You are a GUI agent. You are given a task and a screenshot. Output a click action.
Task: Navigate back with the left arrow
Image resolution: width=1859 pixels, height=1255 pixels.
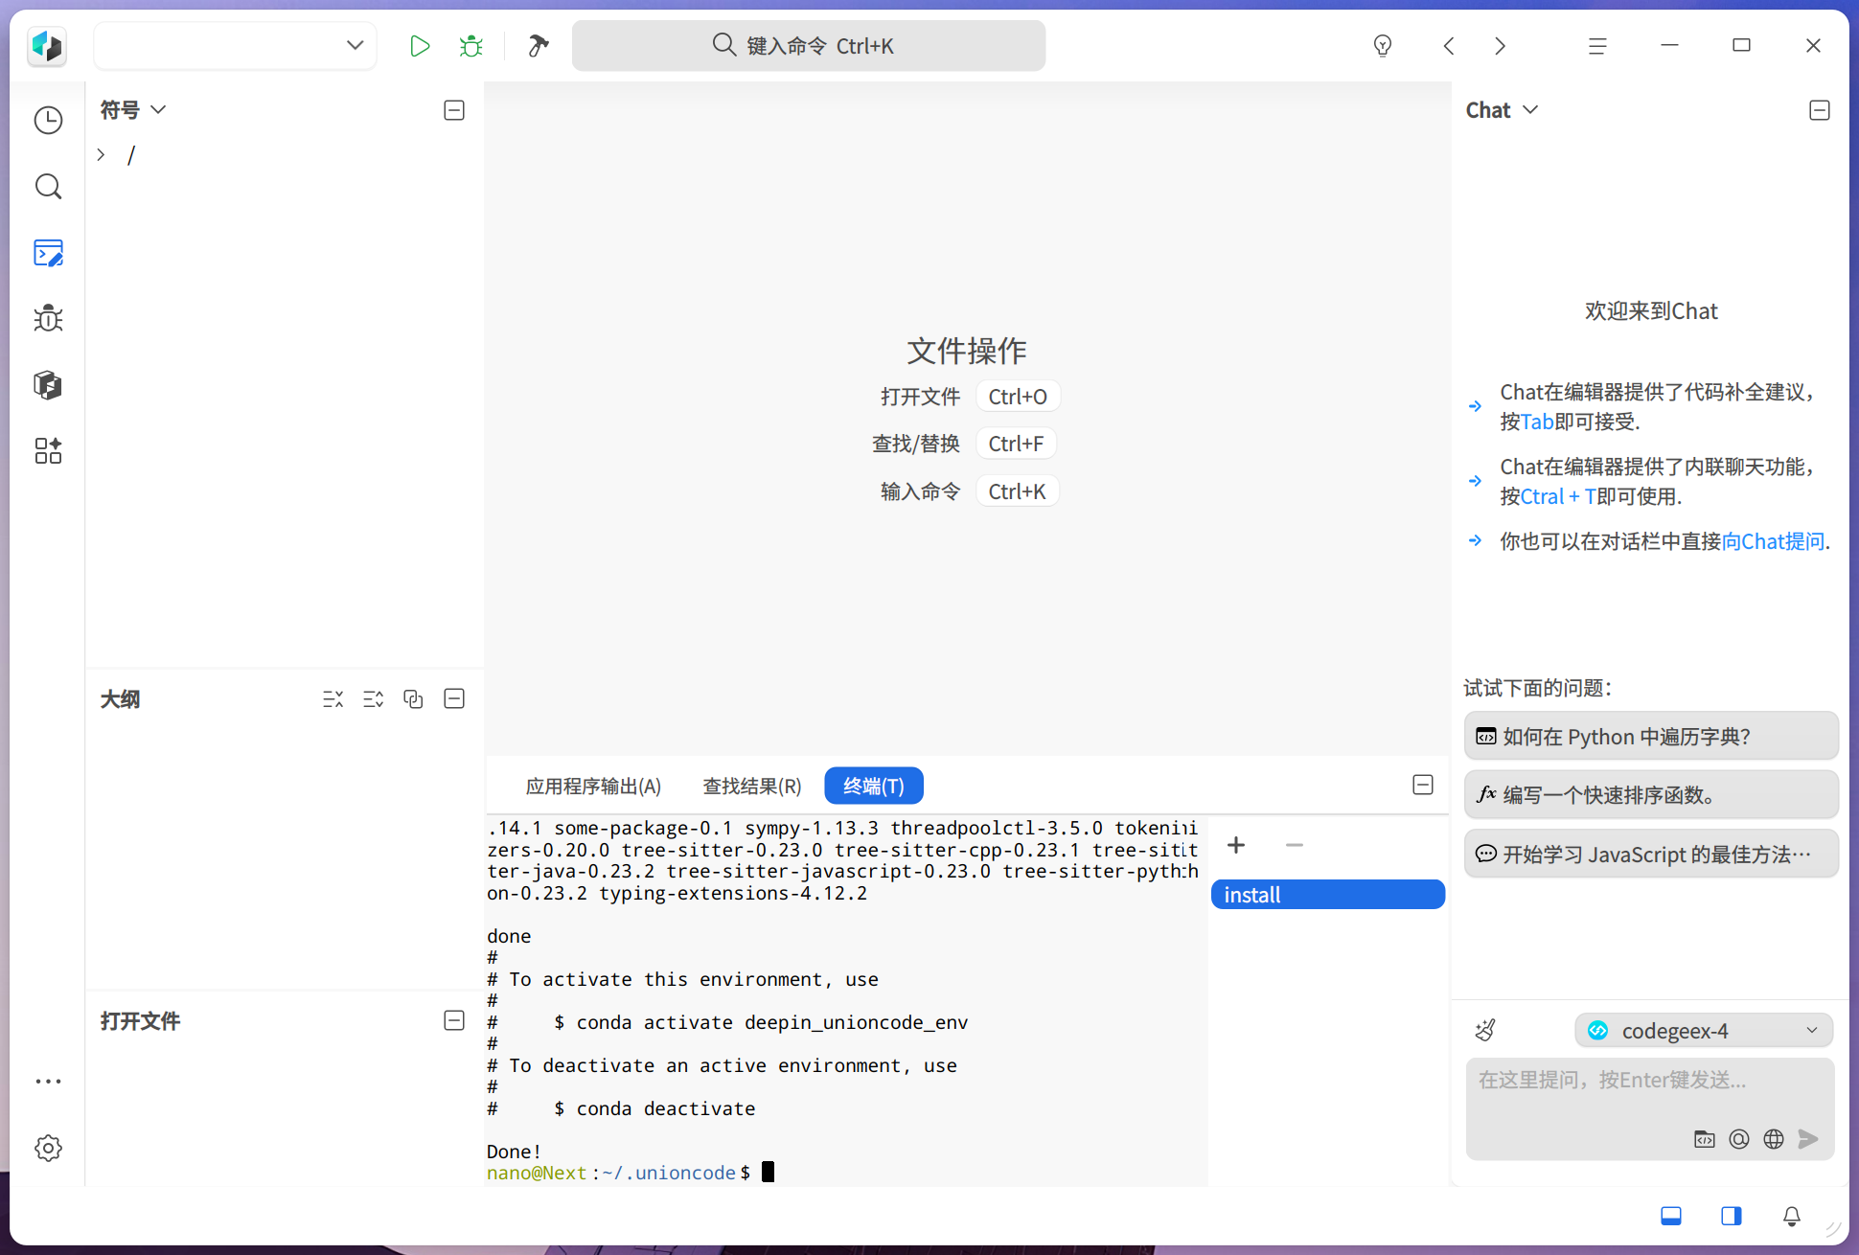tap(1449, 46)
